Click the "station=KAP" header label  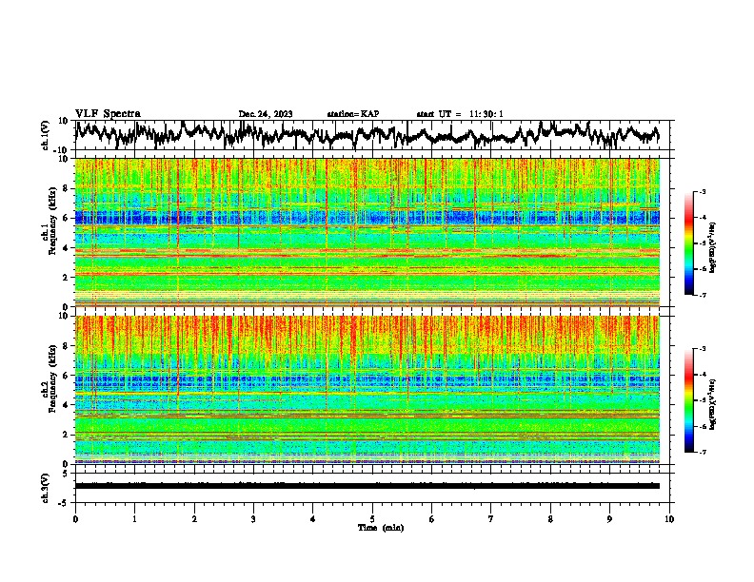point(353,114)
